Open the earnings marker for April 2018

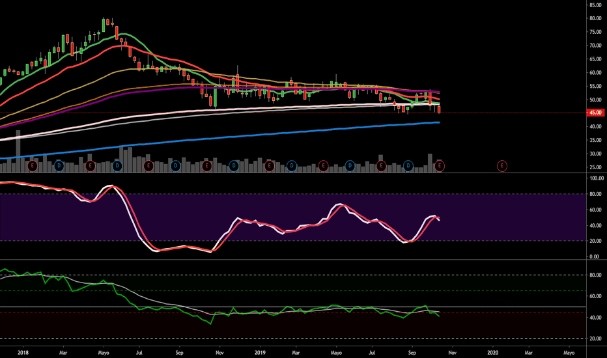pyautogui.click(x=90, y=166)
